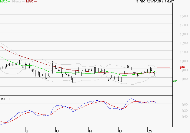Click the O month label on time axis
The width and height of the screenshot is (190, 133).
57,131
